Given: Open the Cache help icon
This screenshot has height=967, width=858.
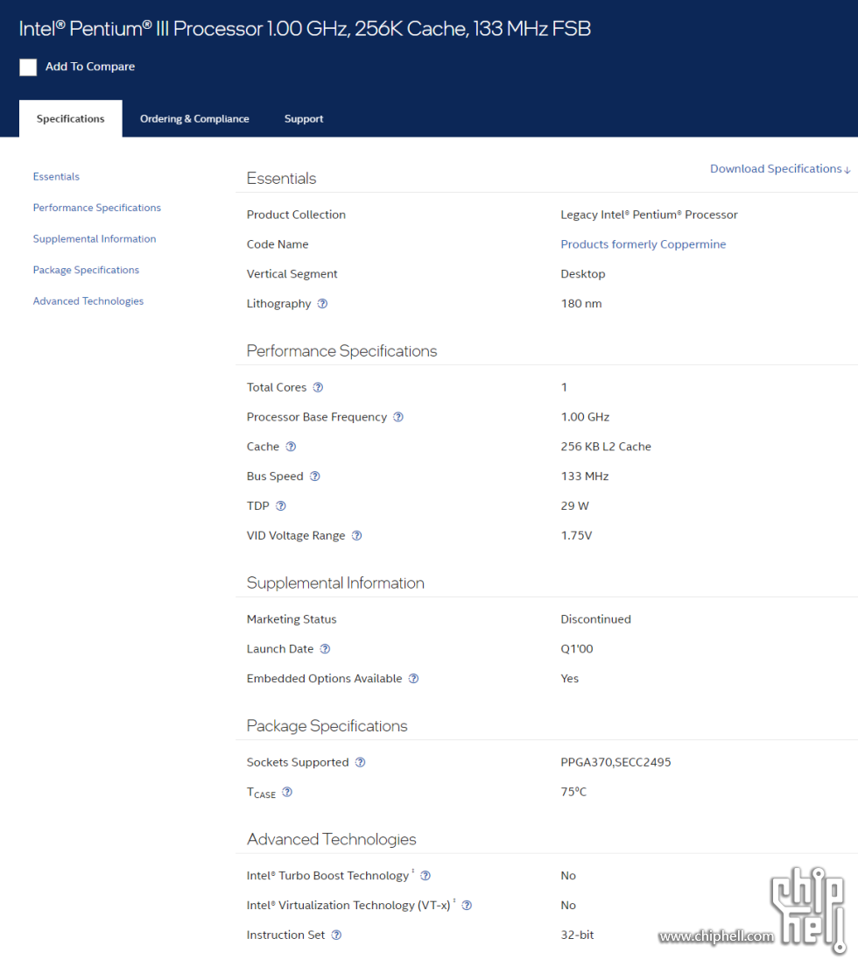Looking at the screenshot, I should point(291,447).
